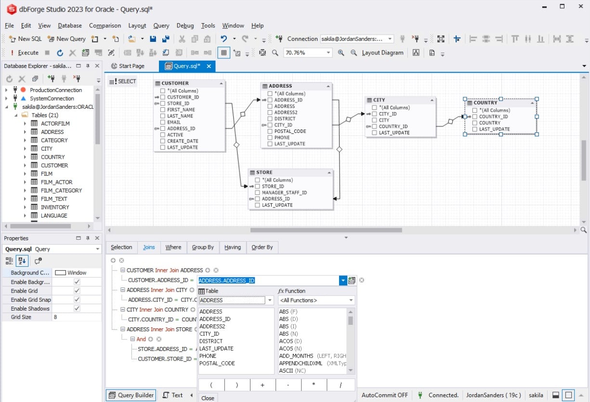Image resolution: width=590 pixels, height=402 pixels.
Task: Click the fit-to-window diagram icon
Action: (262, 52)
